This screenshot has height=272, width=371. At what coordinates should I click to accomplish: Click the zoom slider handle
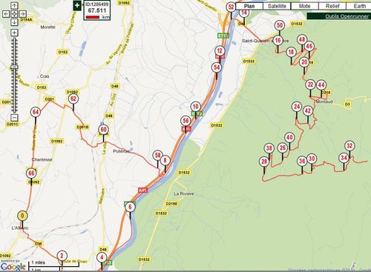tap(14, 67)
